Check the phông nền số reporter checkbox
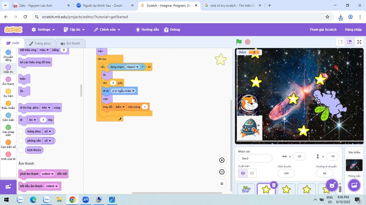Viewport: 366px width, 205px height. (x=21, y=140)
